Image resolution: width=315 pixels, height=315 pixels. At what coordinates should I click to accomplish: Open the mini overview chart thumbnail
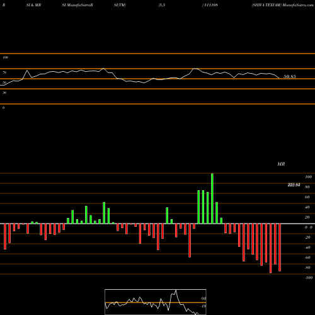[156, 302]
